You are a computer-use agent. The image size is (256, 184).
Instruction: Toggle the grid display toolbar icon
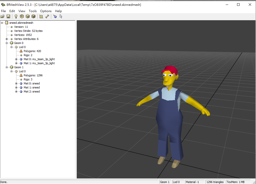pos(41,16)
